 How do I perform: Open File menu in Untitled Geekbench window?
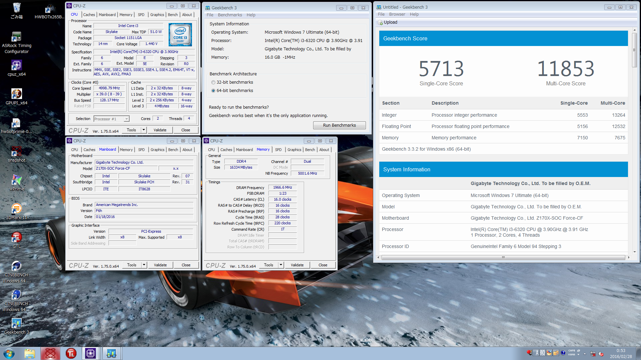click(x=381, y=14)
